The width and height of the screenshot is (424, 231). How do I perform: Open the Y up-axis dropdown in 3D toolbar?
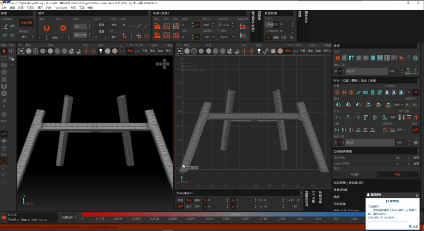click(122, 51)
